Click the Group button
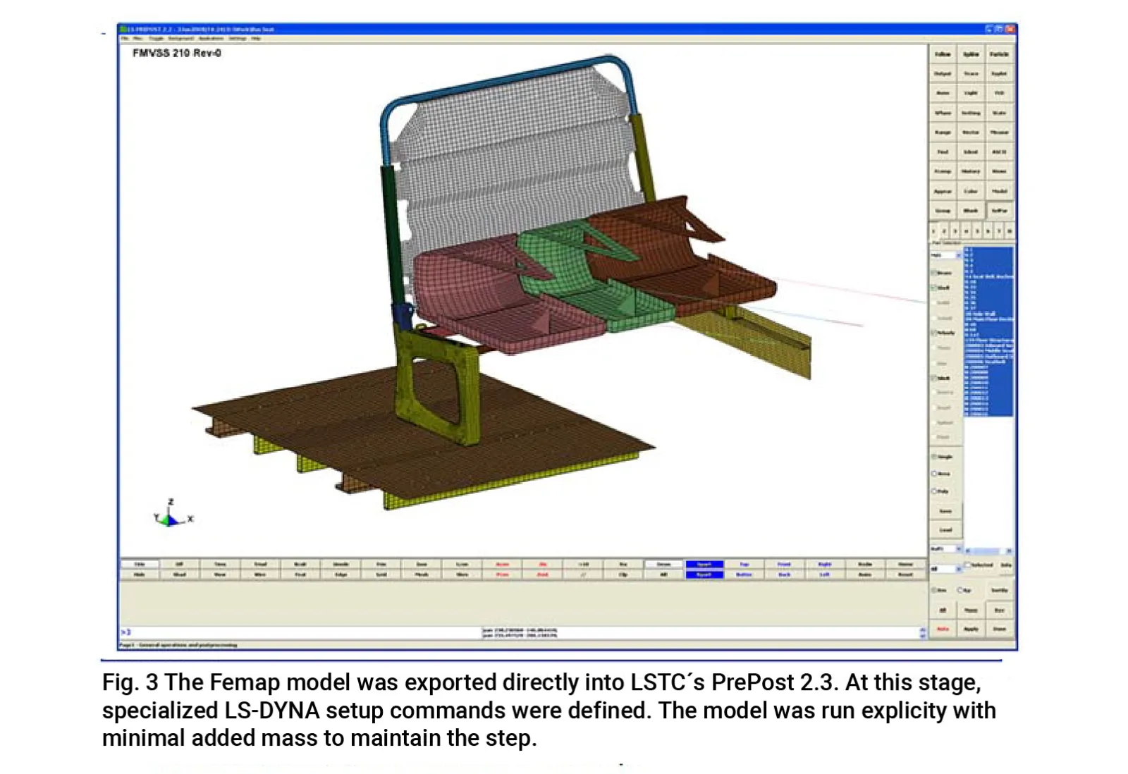This screenshot has width=1128, height=774. pos(943,211)
